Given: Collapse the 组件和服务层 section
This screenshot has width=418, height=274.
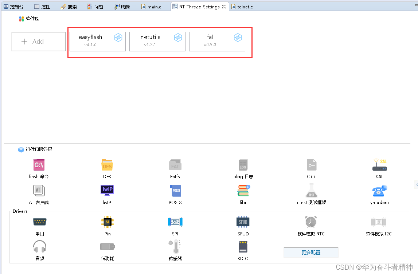Looking at the screenshot, I should pos(21,149).
